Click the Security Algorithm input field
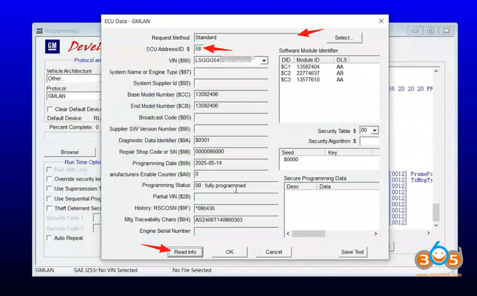This screenshot has width=477, height=296. [x=369, y=141]
